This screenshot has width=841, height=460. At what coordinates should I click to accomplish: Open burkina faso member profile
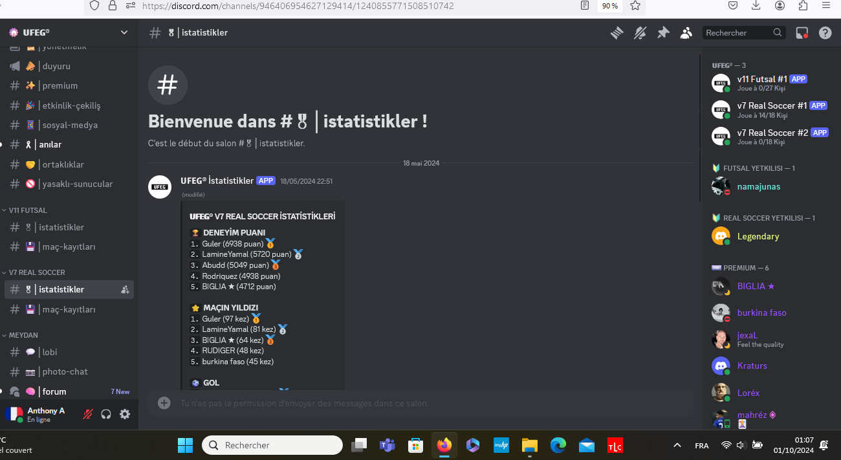(769, 312)
